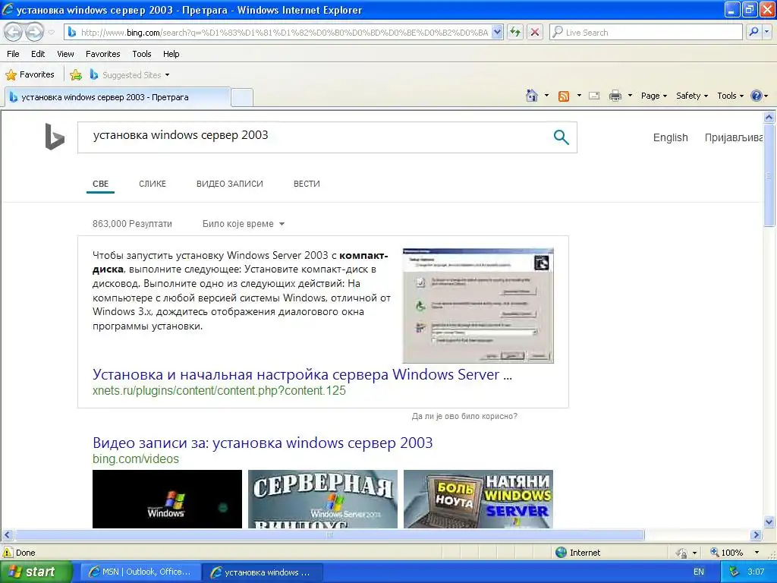Expand the address bar history dropdown
This screenshot has height=583, width=777.
pos(498,32)
